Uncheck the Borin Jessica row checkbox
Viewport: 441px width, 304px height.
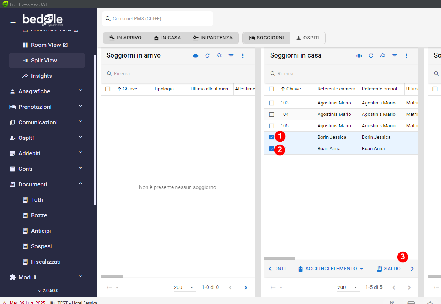272,137
